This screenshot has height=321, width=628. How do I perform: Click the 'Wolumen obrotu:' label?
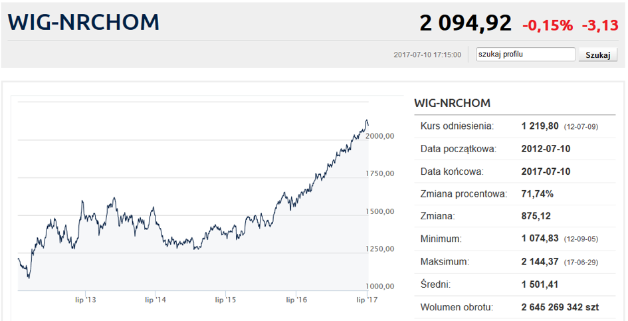pos(457,307)
